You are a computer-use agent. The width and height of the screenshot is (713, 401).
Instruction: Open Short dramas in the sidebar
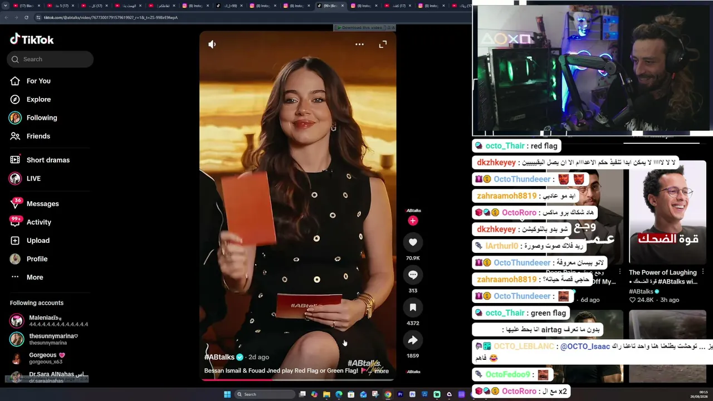pyautogui.click(x=40, y=160)
